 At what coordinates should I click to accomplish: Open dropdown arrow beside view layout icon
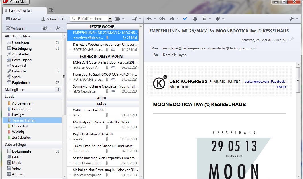123,19
